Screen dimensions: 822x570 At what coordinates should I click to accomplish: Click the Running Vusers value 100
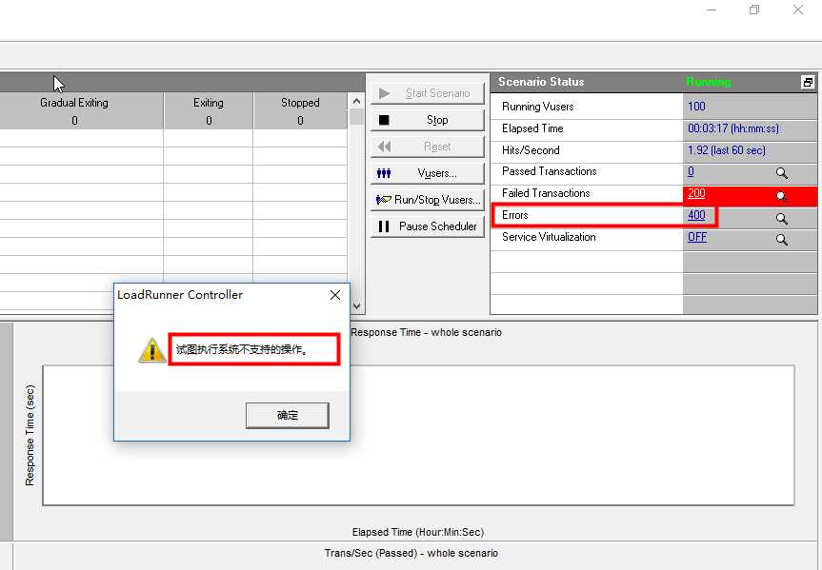pyautogui.click(x=696, y=107)
